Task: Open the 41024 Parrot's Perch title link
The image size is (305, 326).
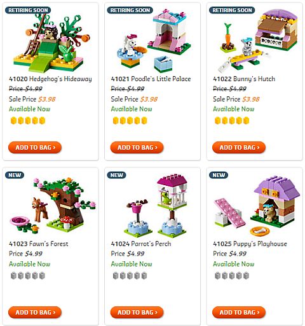Action: pyautogui.click(x=141, y=244)
